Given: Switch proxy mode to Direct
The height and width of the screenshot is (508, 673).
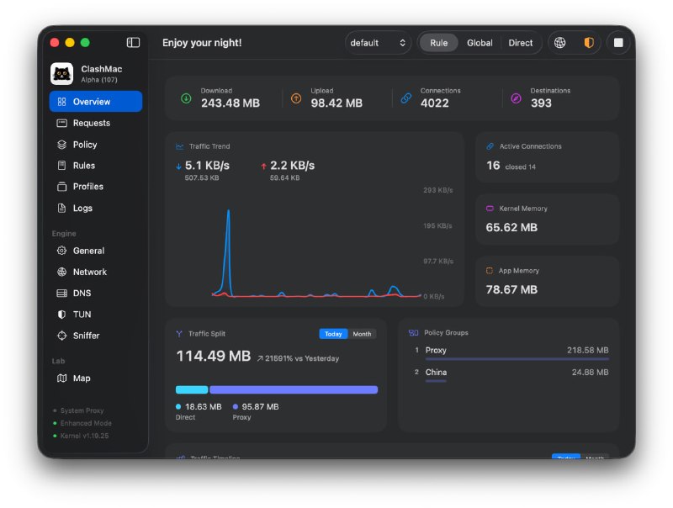Looking at the screenshot, I should (520, 43).
